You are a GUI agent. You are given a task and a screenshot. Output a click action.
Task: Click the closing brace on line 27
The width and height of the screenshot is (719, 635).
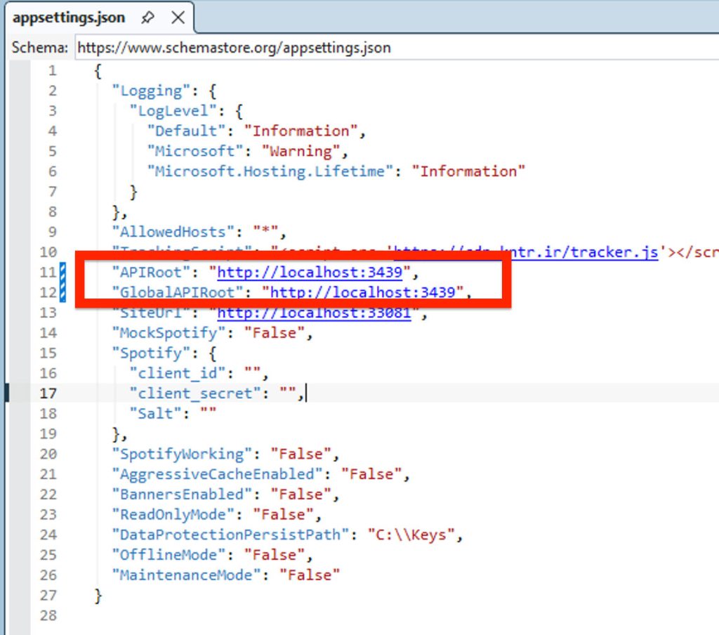pos(98,596)
